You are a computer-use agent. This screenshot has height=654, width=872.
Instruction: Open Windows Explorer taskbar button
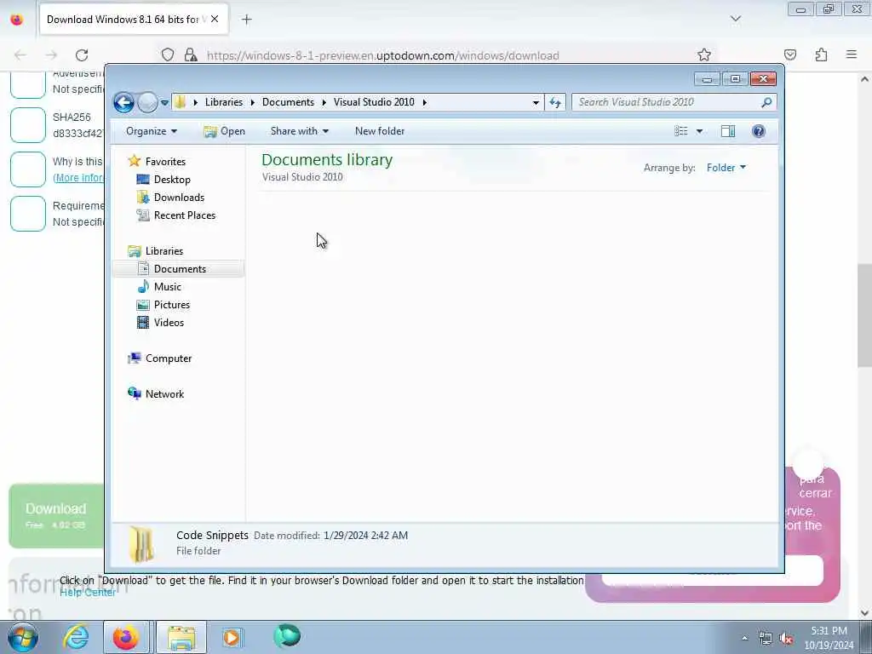pos(181,637)
